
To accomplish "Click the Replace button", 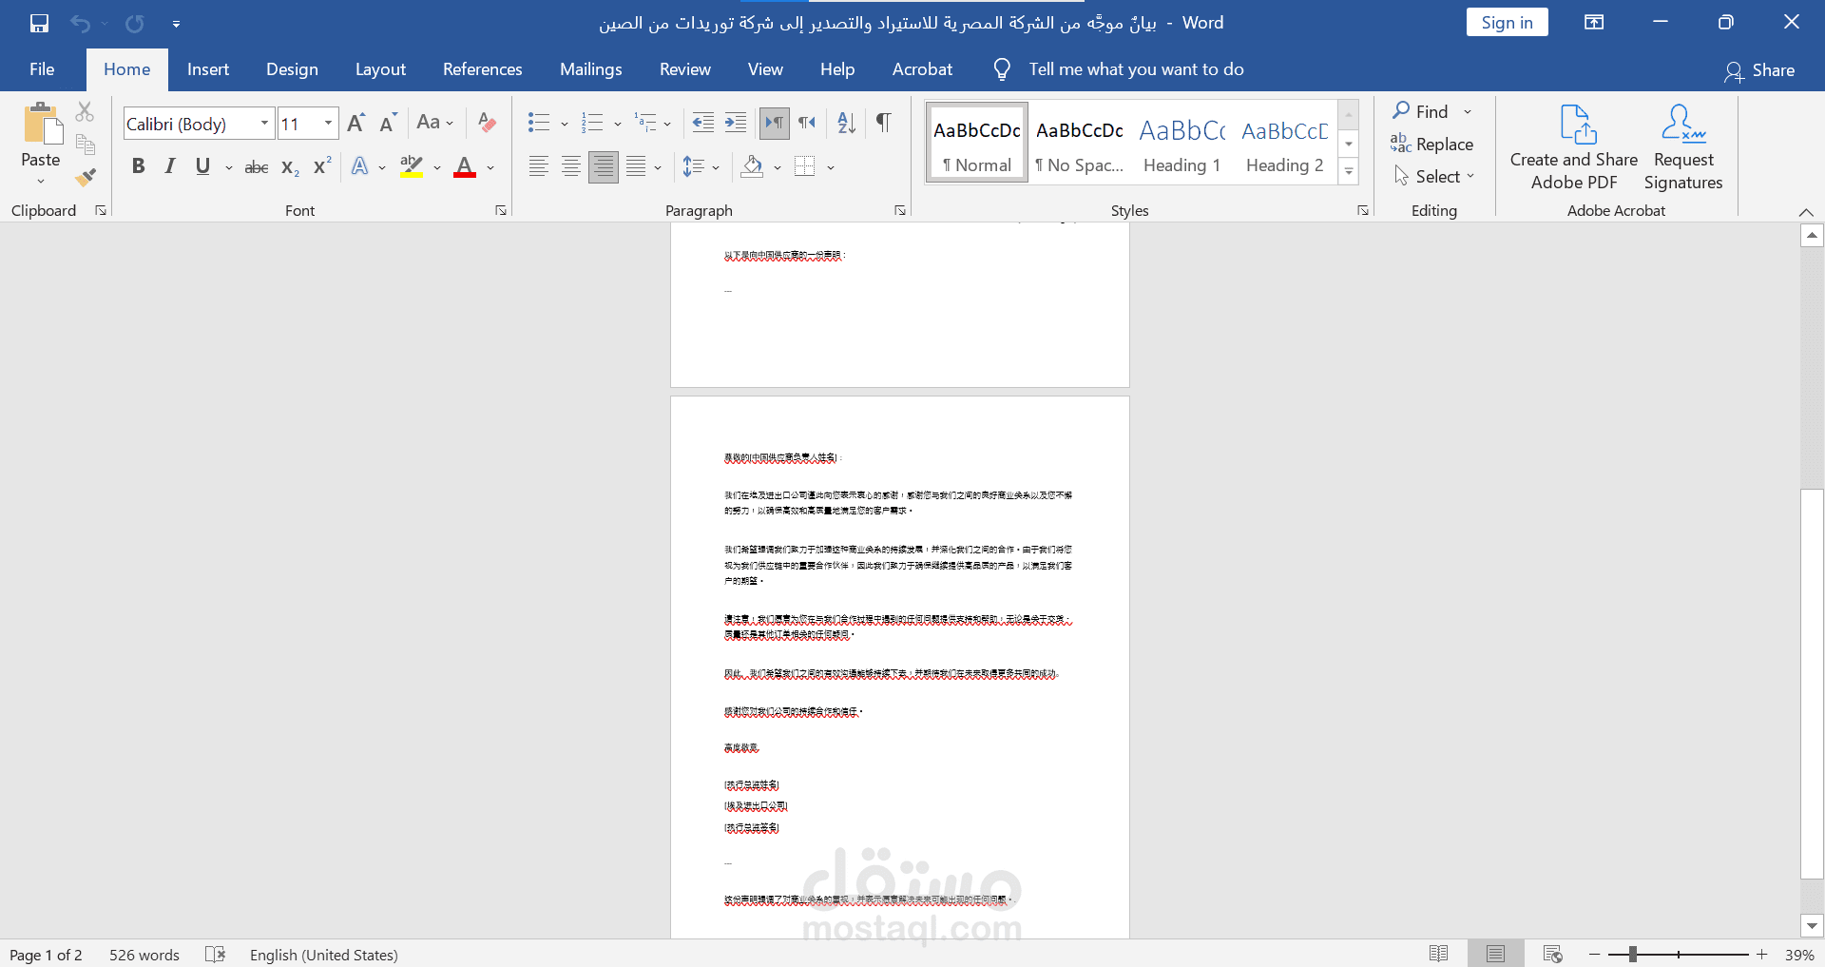I will pos(1432,145).
